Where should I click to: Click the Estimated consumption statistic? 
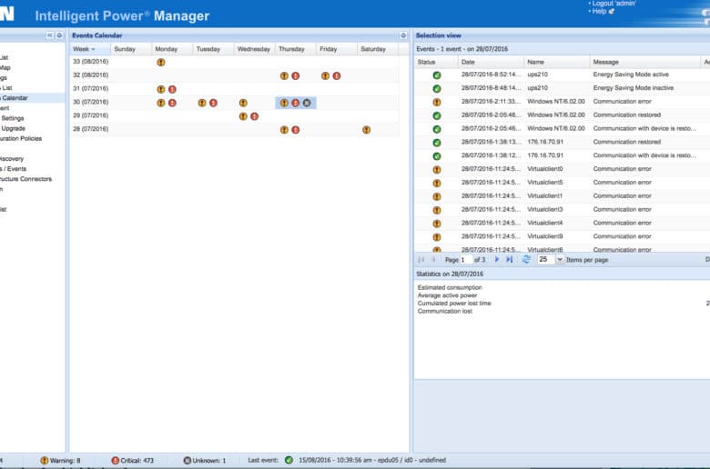point(450,287)
